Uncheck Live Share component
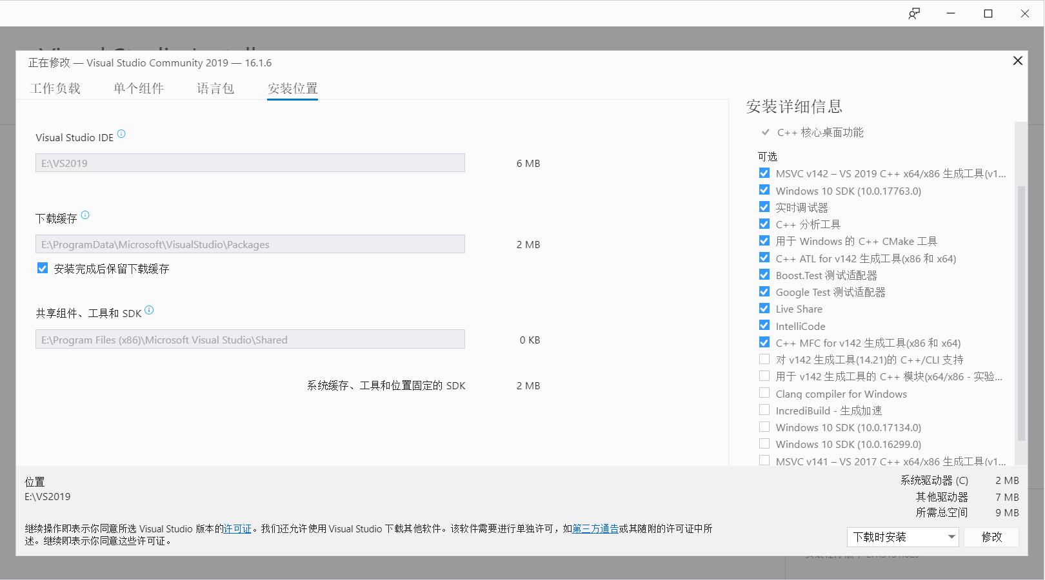The width and height of the screenshot is (1045, 580). point(764,309)
